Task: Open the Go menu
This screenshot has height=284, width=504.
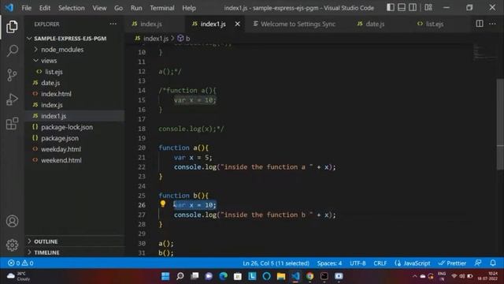Action: click(x=118, y=8)
